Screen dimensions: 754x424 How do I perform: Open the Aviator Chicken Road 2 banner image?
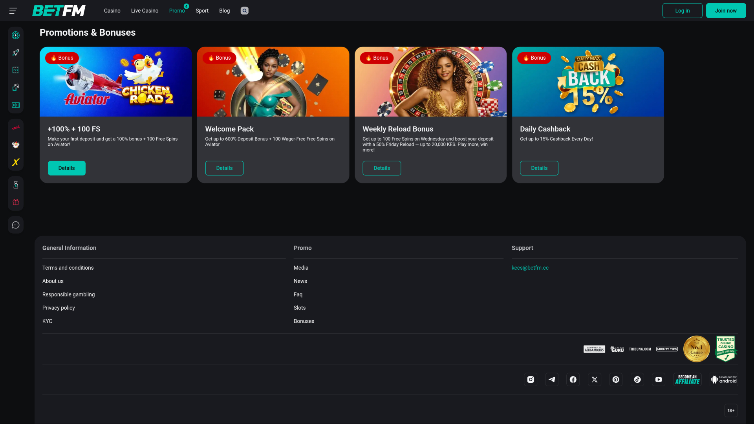tap(115, 82)
